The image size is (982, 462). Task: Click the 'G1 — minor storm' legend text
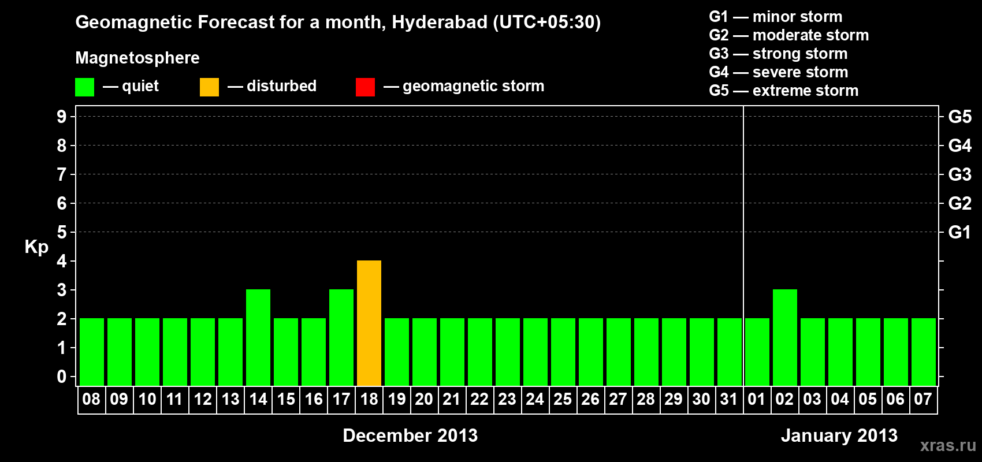point(776,17)
